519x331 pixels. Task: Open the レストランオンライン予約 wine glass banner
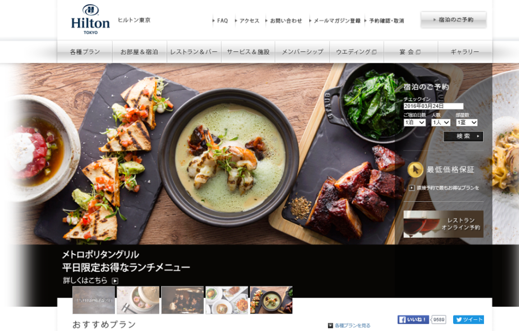pos(443,224)
